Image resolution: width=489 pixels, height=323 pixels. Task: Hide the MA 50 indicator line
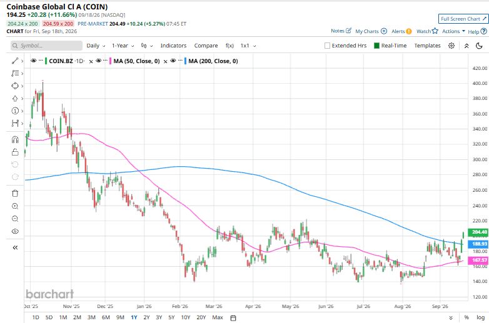point(98,61)
